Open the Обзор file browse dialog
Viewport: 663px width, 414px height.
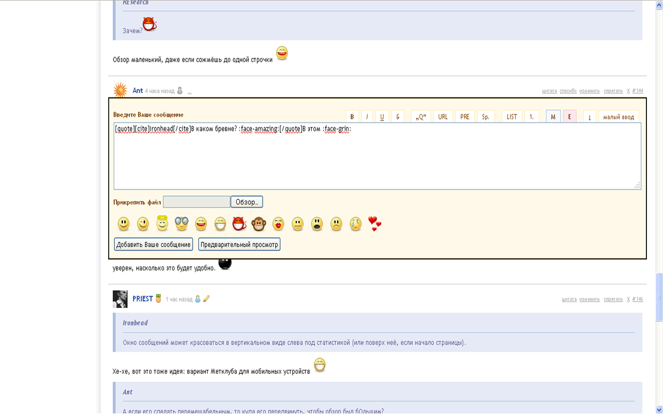coord(247,202)
